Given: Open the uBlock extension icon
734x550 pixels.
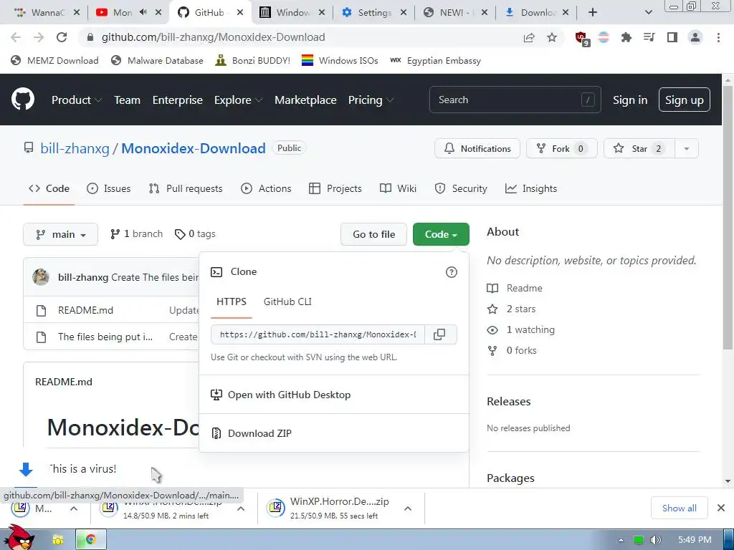Looking at the screenshot, I should pos(581,38).
